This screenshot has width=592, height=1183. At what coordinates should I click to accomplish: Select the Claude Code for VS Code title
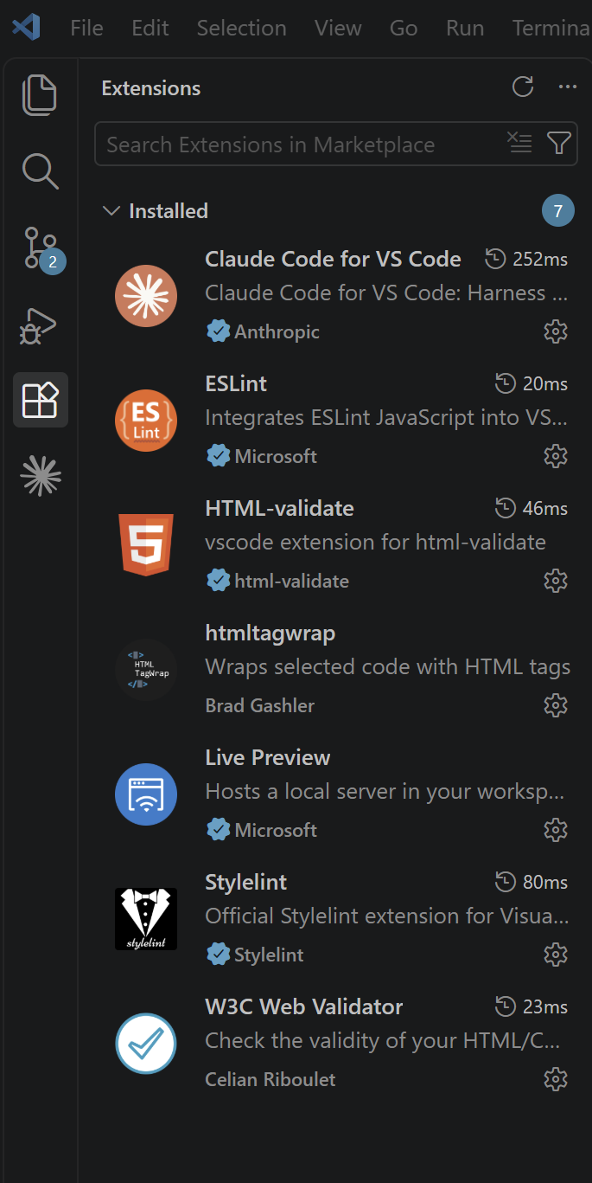tap(333, 259)
